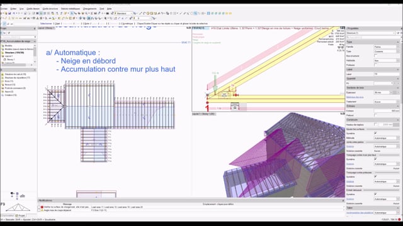403x226 pixels.
Task: Select Point de connexion (8) in the object list
Action: pos(15,88)
